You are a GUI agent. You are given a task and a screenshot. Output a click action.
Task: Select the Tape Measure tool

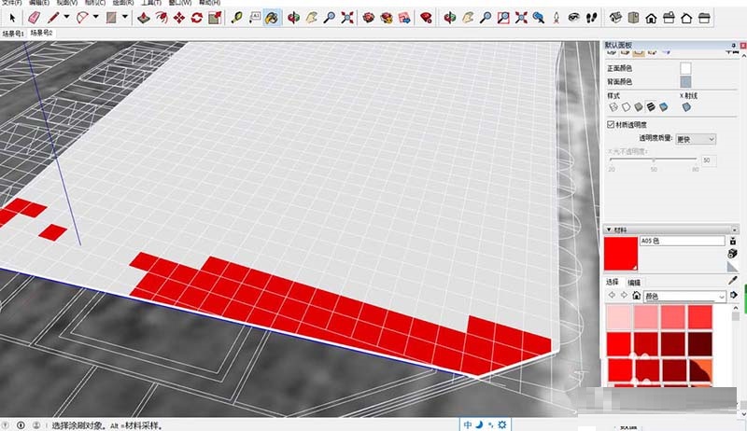pyautogui.click(x=236, y=18)
